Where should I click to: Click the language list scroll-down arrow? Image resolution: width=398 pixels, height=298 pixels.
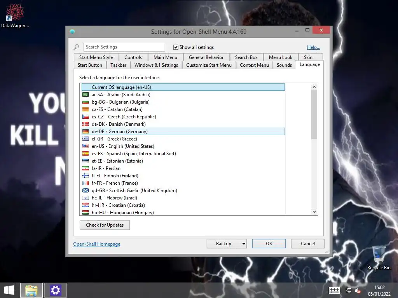click(314, 212)
